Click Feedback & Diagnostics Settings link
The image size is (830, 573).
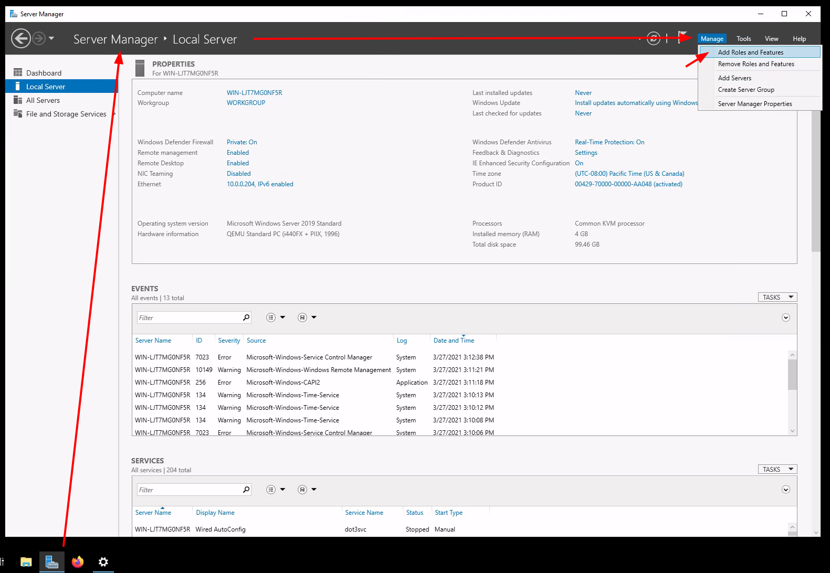[x=586, y=153]
